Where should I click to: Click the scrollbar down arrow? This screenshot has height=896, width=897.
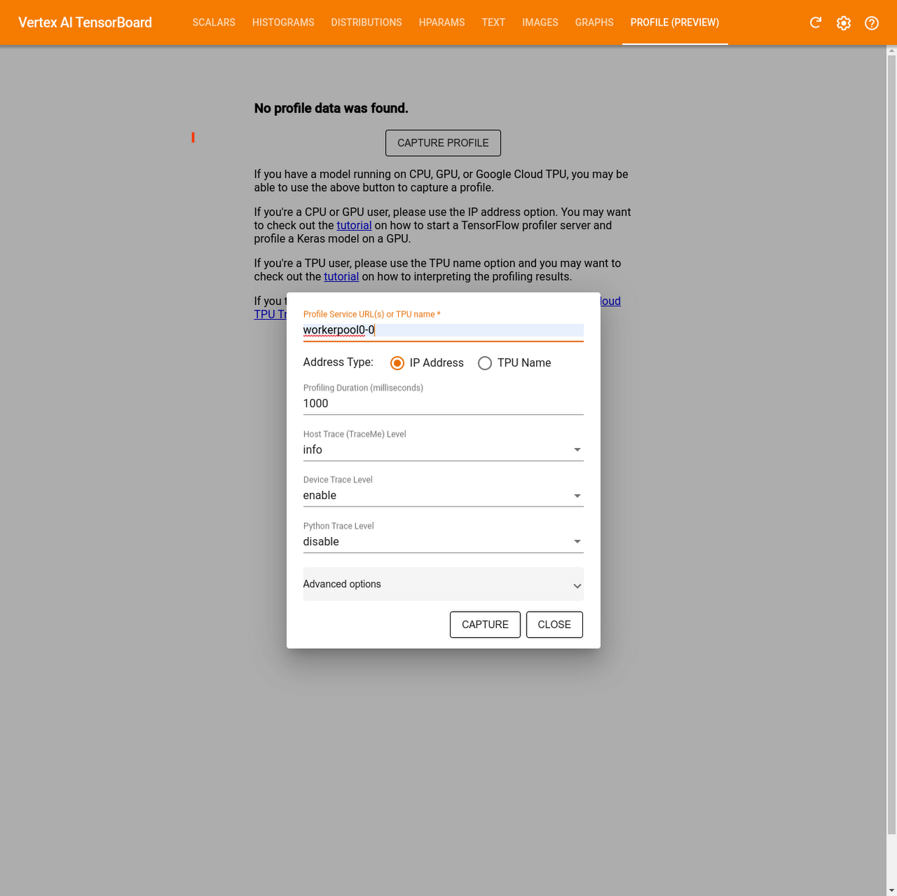(x=891, y=890)
